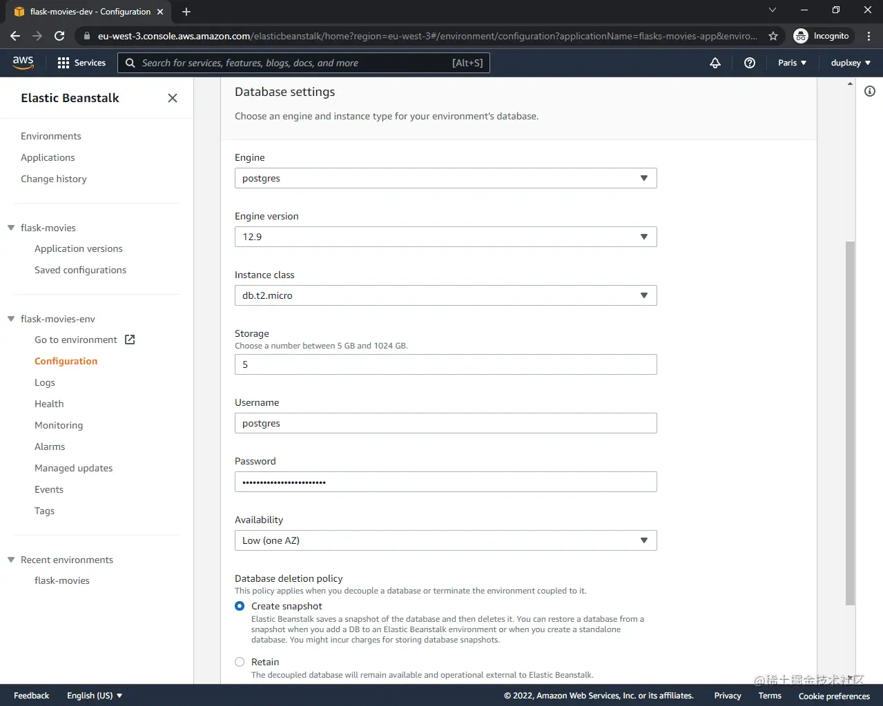Viewport: 883px width, 706px height.
Task: Open Environments in the sidebar
Action: [x=51, y=136]
